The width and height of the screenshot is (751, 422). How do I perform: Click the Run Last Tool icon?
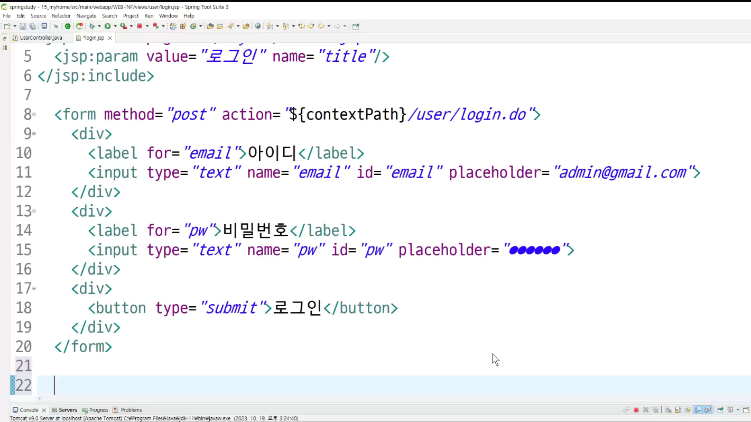123,26
